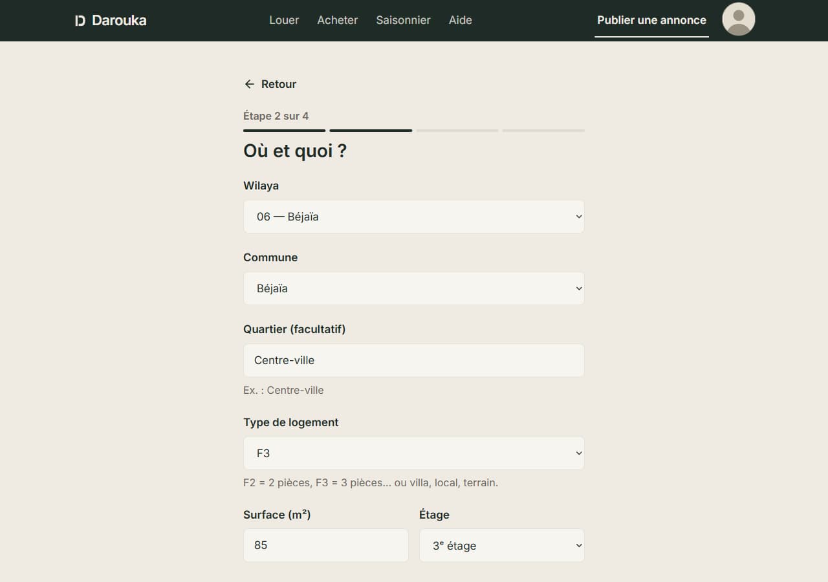828x582 pixels.
Task: Click the 'Étage' label
Action: (x=434, y=515)
